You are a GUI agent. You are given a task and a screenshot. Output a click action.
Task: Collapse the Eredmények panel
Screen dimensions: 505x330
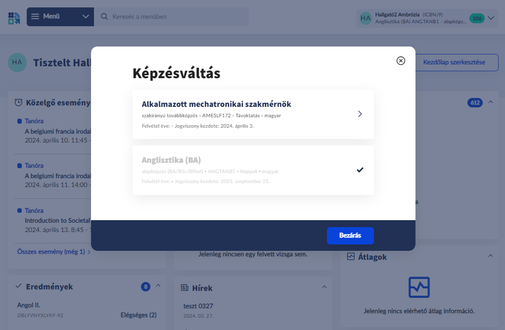click(158, 285)
